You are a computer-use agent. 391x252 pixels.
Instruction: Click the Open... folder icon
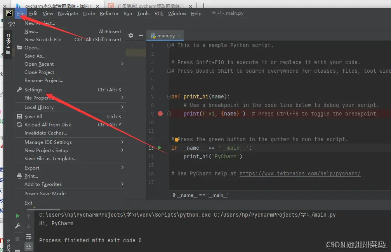[x=19, y=47]
